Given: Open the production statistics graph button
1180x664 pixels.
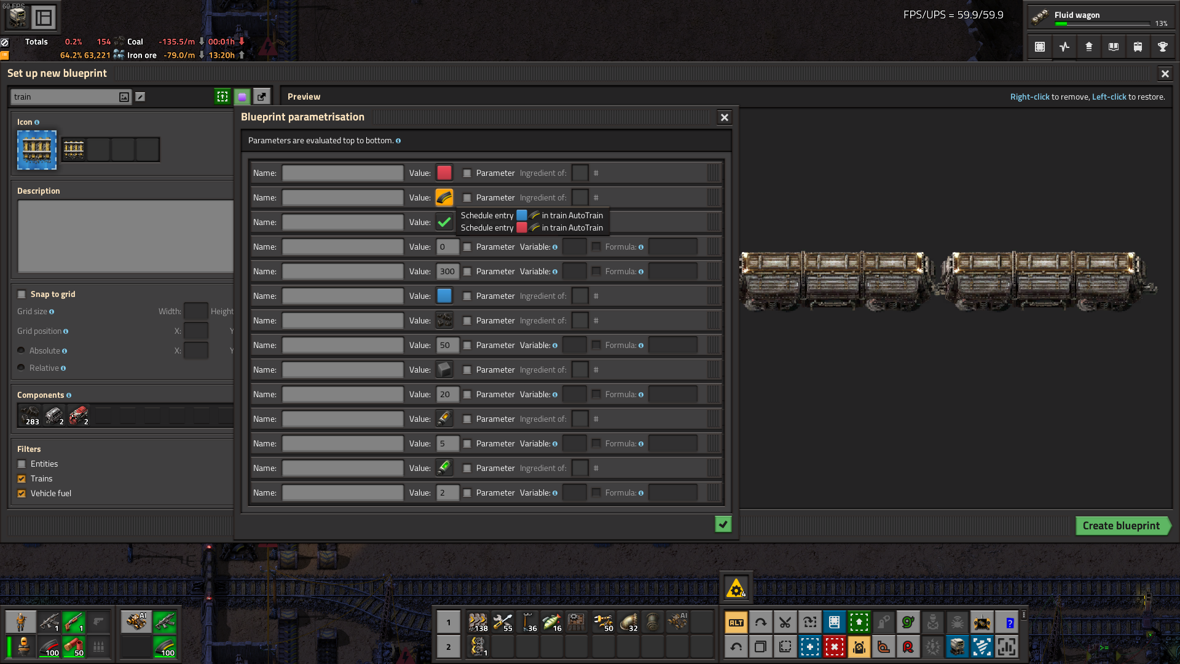Looking at the screenshot, I should [x=1064, y=47].
